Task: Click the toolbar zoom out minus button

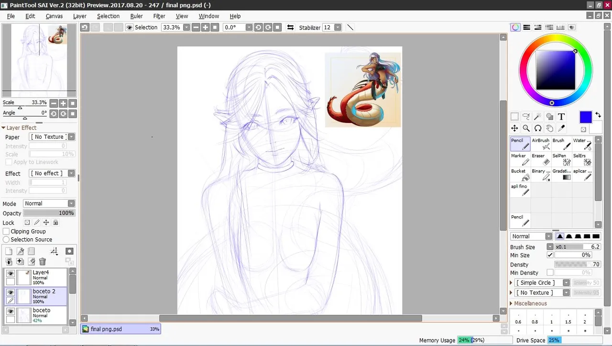Action: (196, 27)
